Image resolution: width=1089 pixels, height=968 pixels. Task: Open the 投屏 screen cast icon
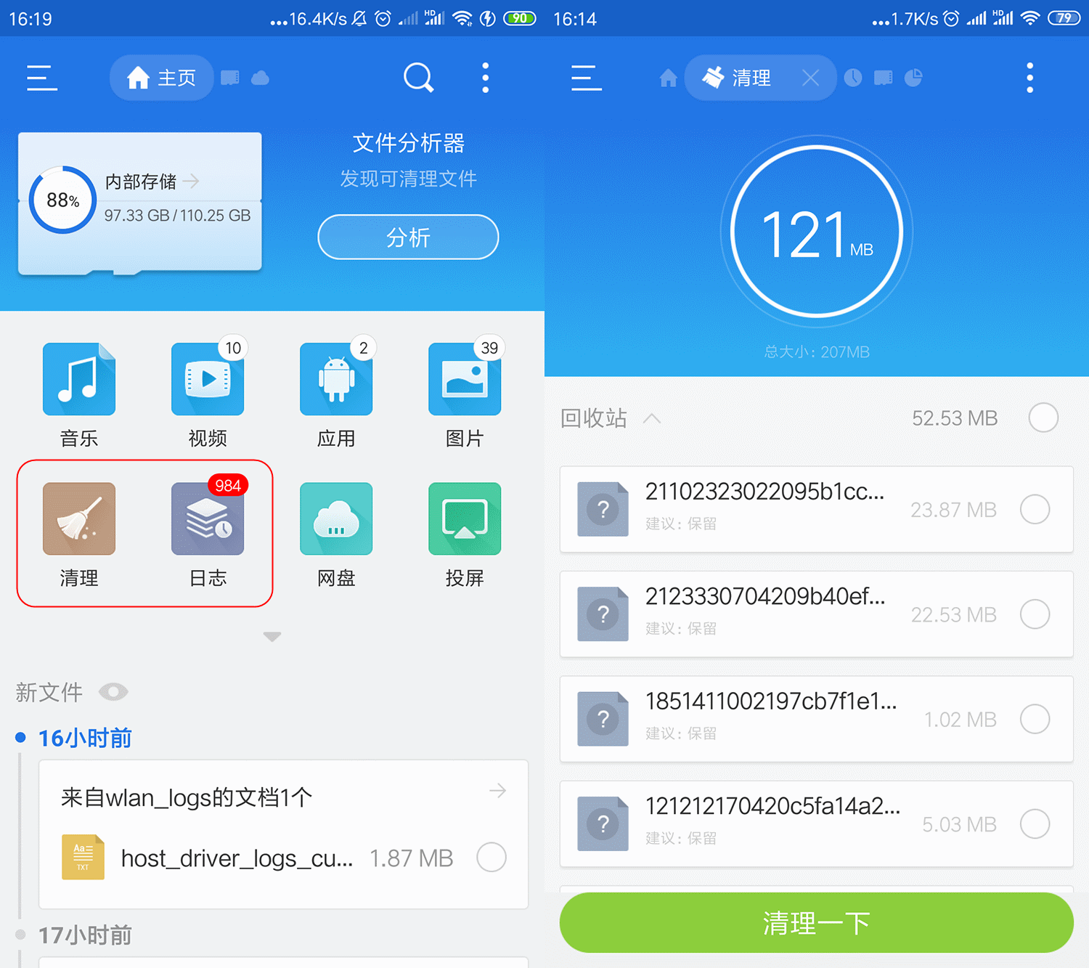[x=465, y=519]
